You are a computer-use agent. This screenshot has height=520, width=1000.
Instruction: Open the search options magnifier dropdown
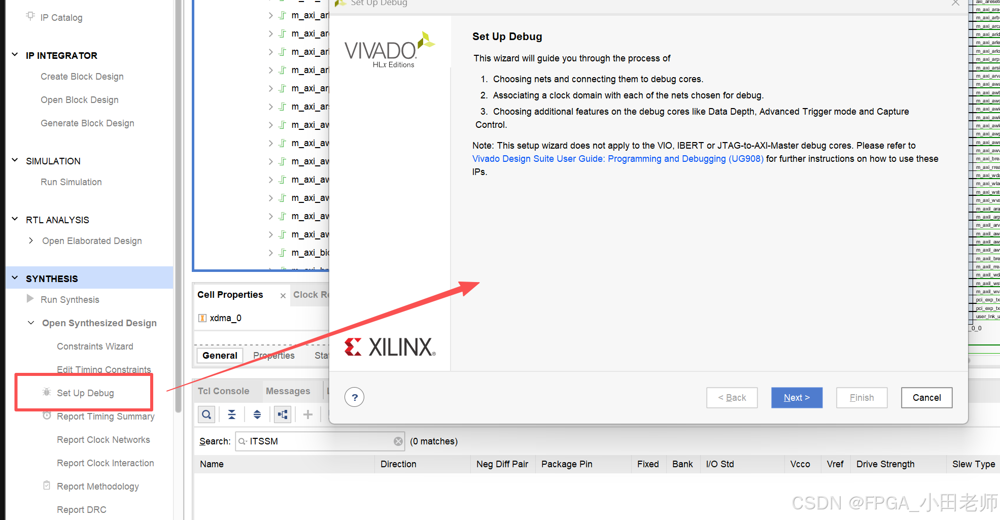243,441
